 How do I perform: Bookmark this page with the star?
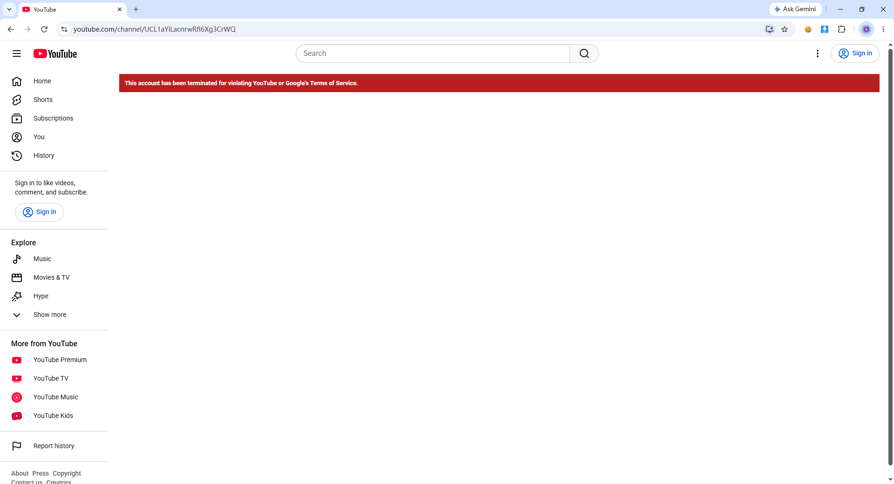pyautogui.click(x=785, y=29)
